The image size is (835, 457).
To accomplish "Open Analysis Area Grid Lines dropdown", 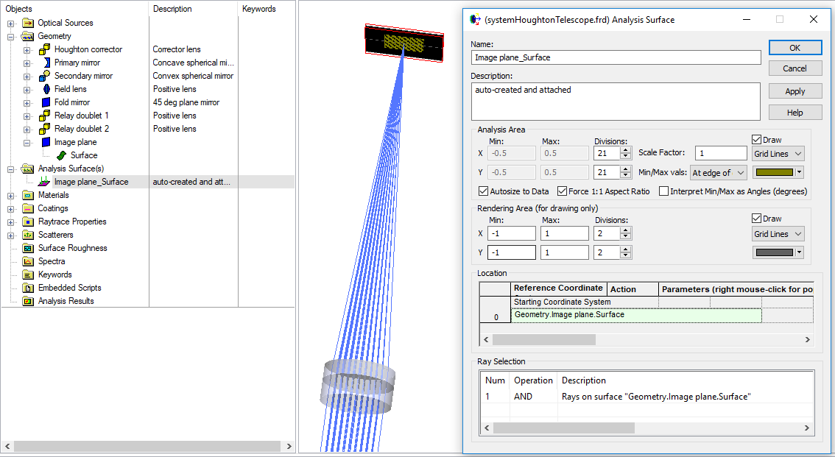I will (778, 154).
